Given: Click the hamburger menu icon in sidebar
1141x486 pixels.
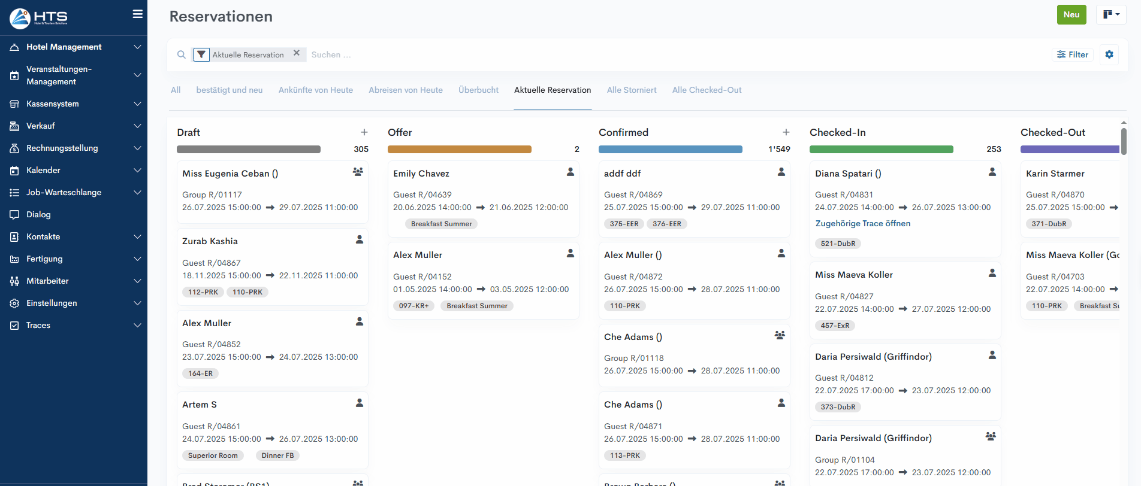Looking at the screenshot, I should pyautogui.click(x=137, y=14).
